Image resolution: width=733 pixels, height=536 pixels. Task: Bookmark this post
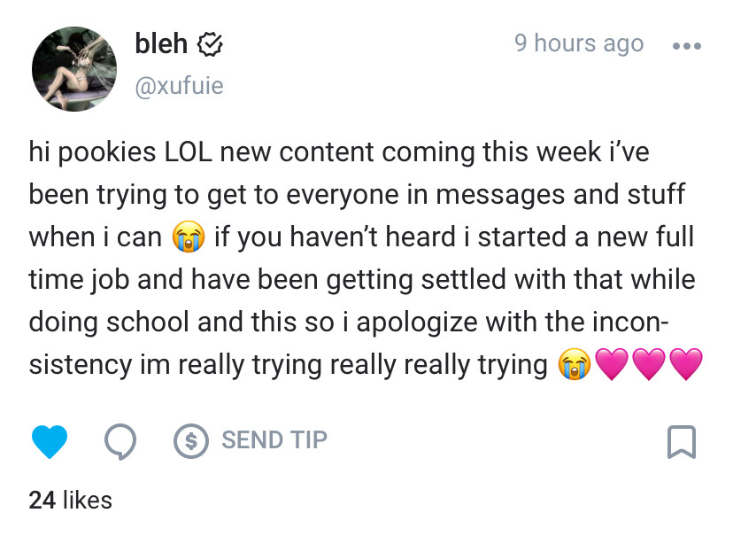coord(681,441)
